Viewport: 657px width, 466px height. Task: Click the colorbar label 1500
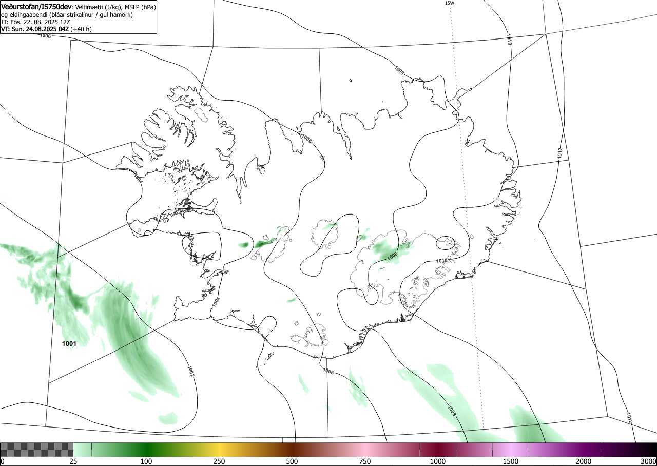pyautogui.click(x=511, y=461)
